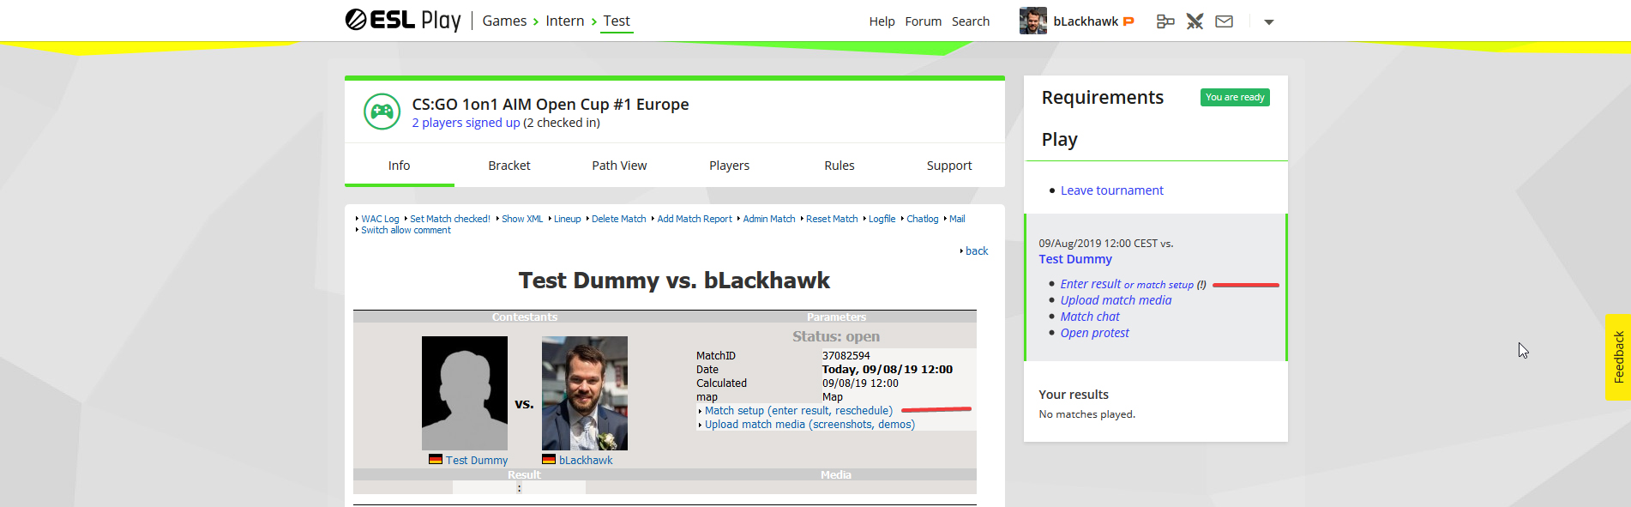Open Search in the header
Screen dimensions: 1631x507
click(971, 21)
